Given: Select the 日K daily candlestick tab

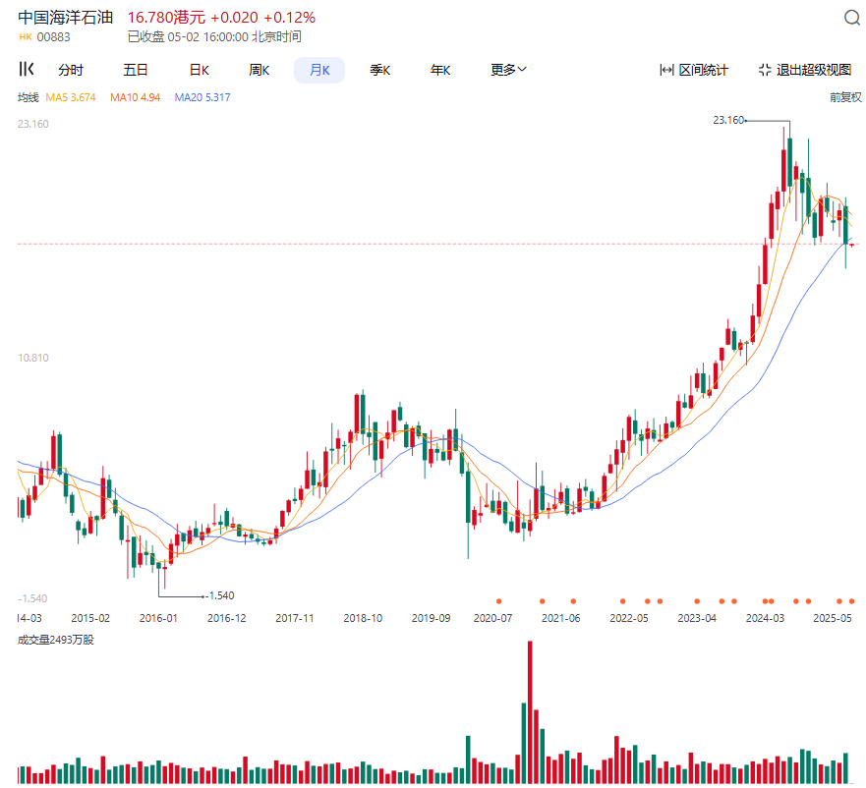Looking at the screenshot, I should [x=200, y=70].
